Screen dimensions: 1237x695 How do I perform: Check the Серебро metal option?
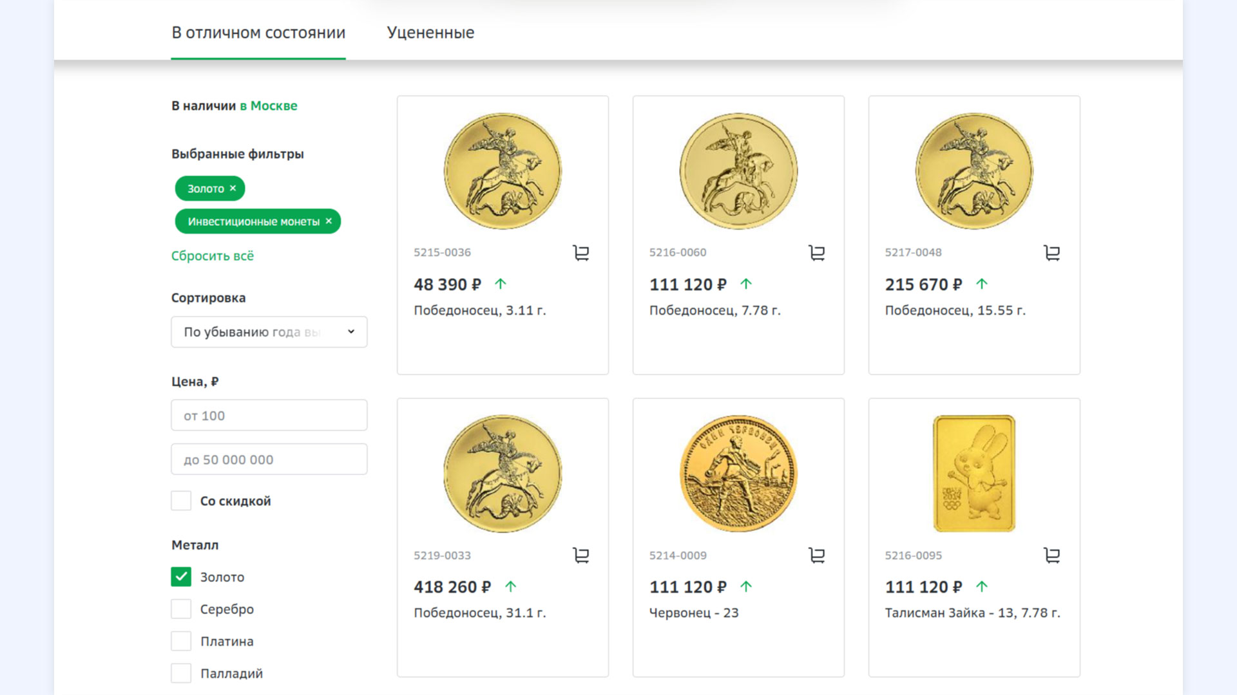click(x=181, y=609)
